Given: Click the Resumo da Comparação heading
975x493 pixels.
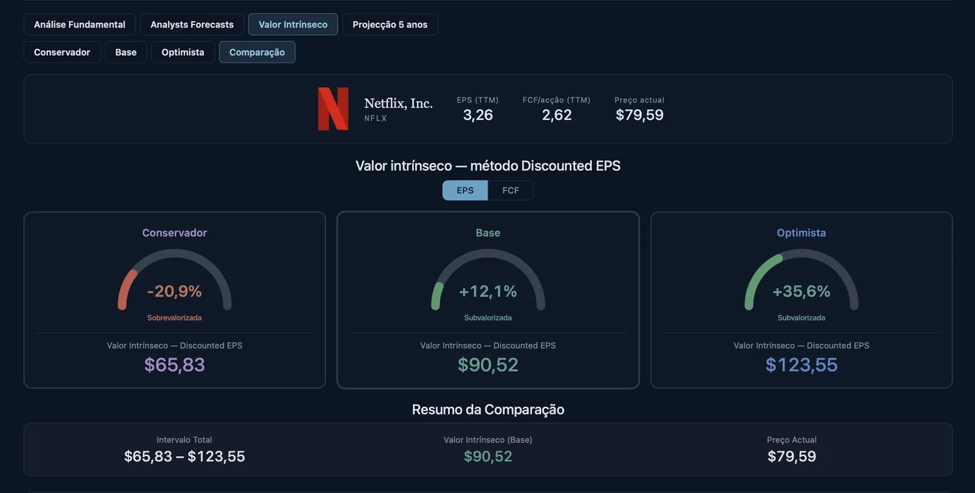Looking at the screenshot, I should (488, 409).
